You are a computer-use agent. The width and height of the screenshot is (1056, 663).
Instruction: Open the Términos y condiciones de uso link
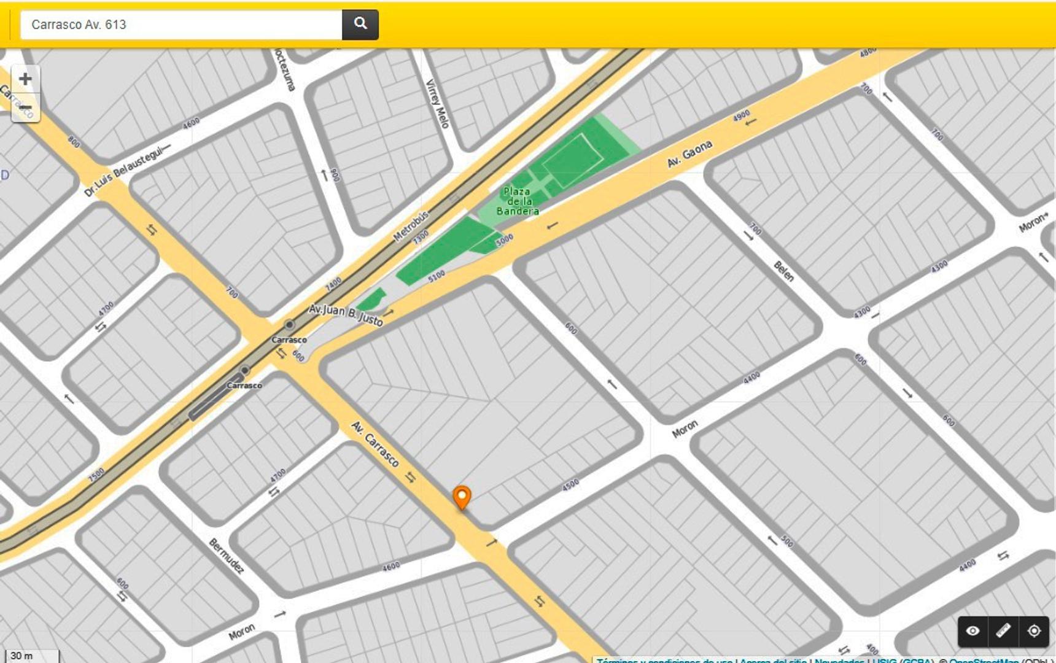pyautogui.click(x=664, y=661)
